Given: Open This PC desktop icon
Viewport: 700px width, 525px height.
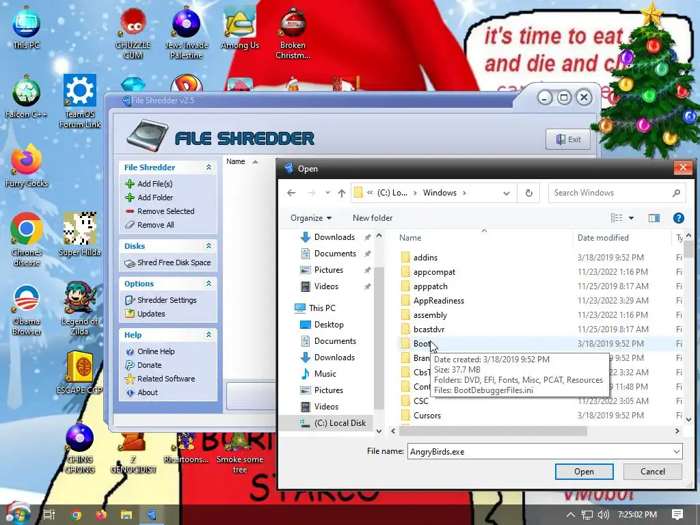Looking at the screenshot, I should (x=27, y=27).
